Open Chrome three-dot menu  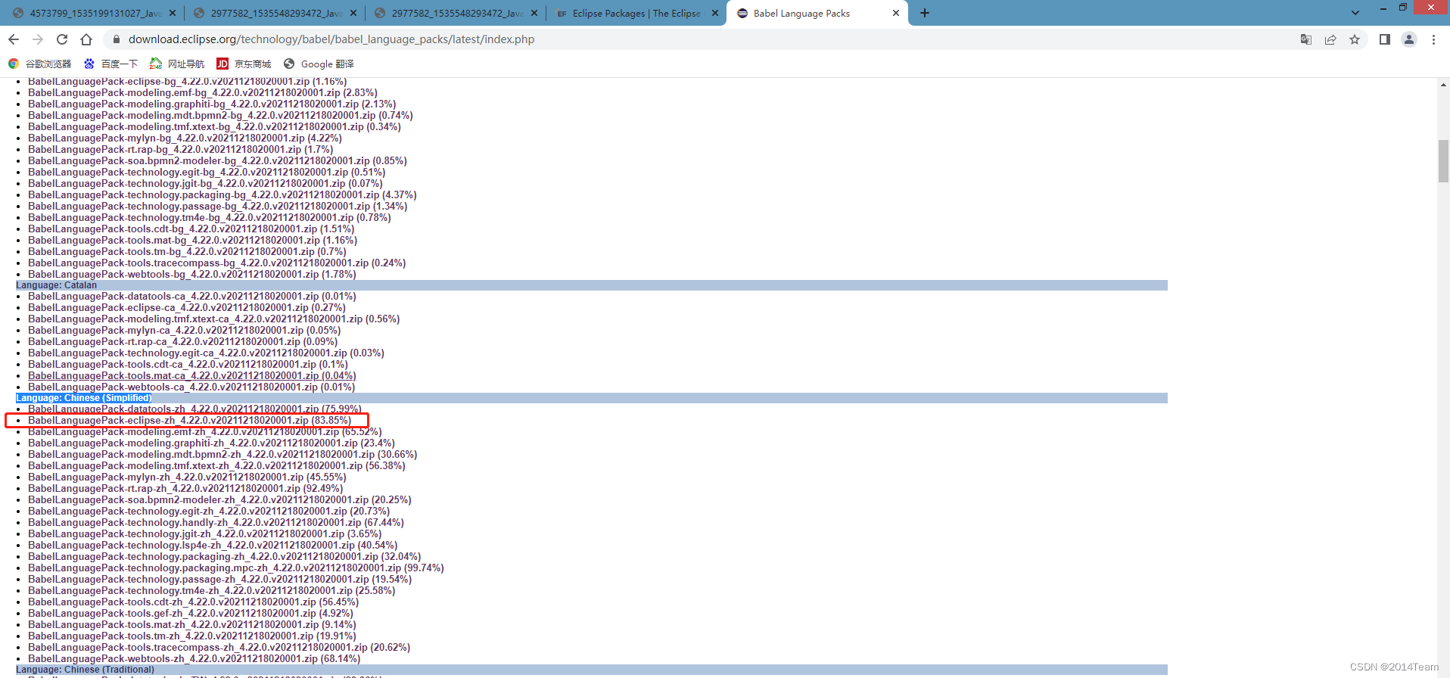1433,39
